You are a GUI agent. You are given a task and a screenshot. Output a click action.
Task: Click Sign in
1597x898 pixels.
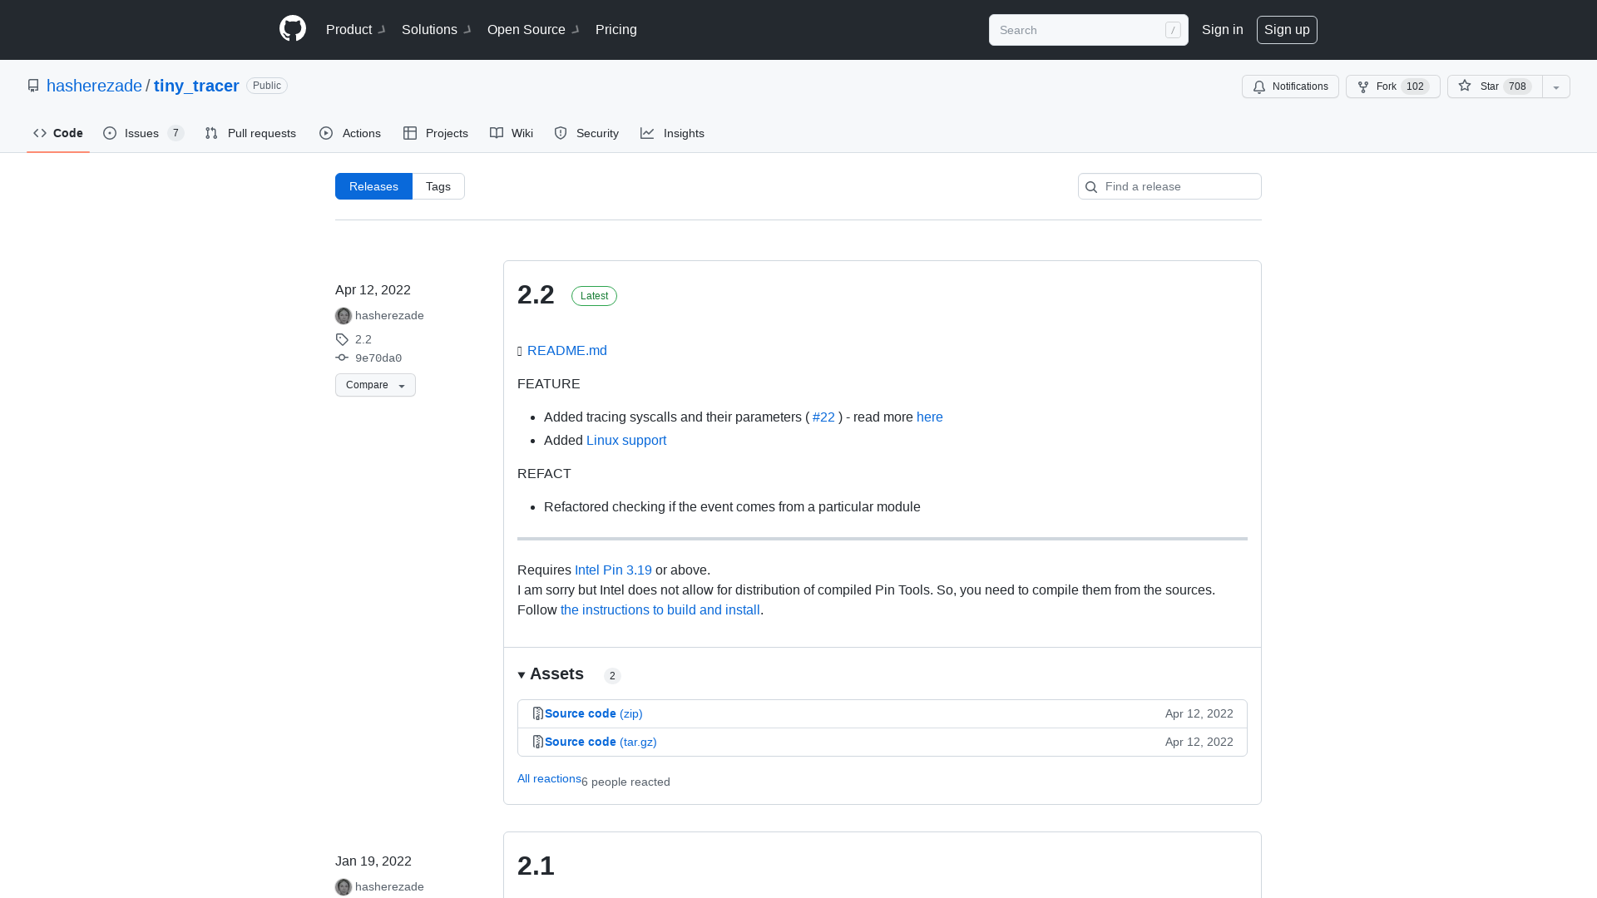[x=1223, y=30]
